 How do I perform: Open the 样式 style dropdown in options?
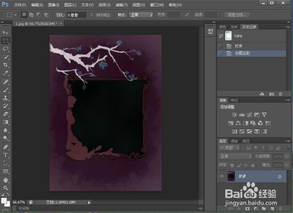(x=141, y=15)
